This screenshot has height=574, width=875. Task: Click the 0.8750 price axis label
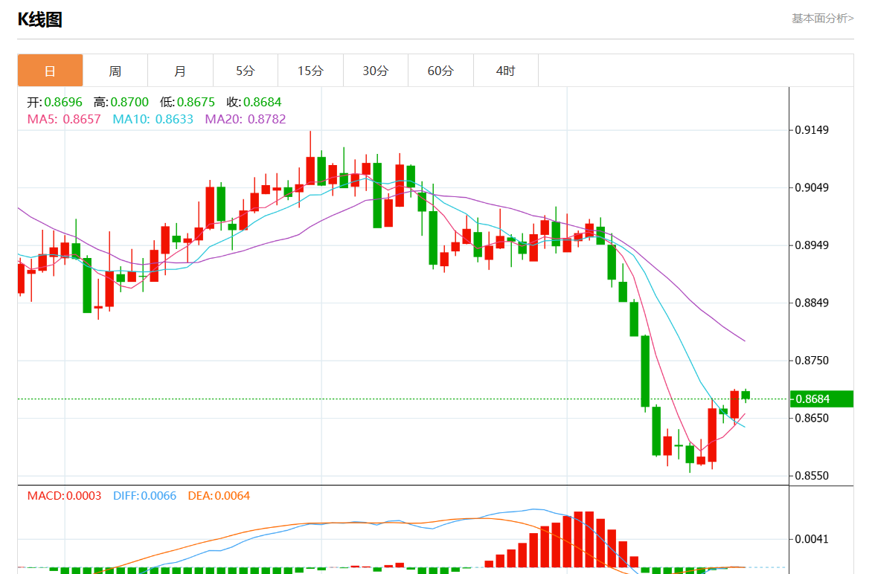pos(812,361)
